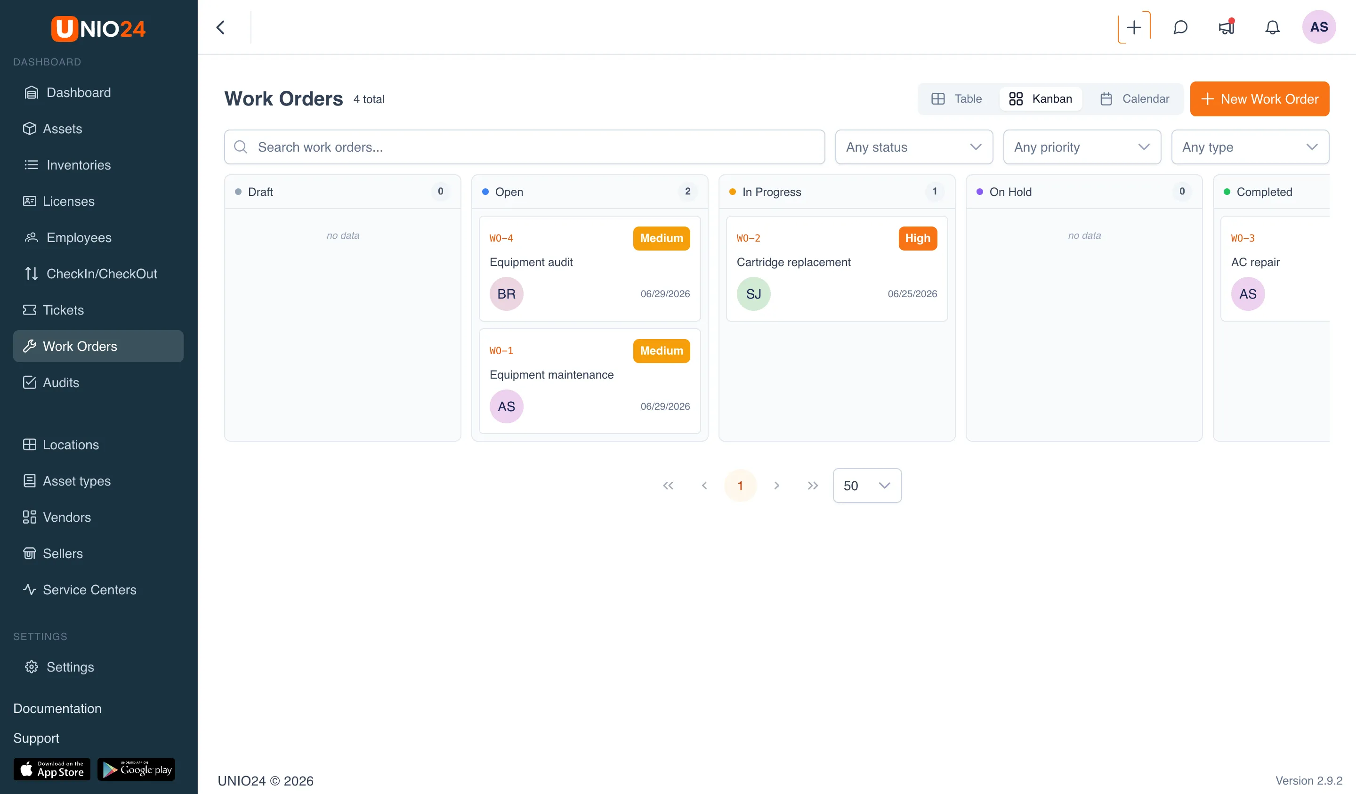
Task: Open the Any type filter dropdown
Action: click(x=1250, y=147)
